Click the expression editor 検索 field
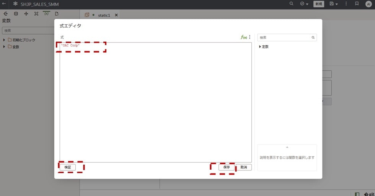Viewport: 375px width, 196px height. [287, 37]
